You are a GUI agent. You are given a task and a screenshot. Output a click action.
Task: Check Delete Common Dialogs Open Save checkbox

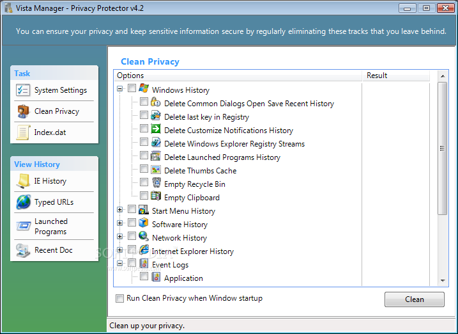pyautogui.click(x=144, y=102)
